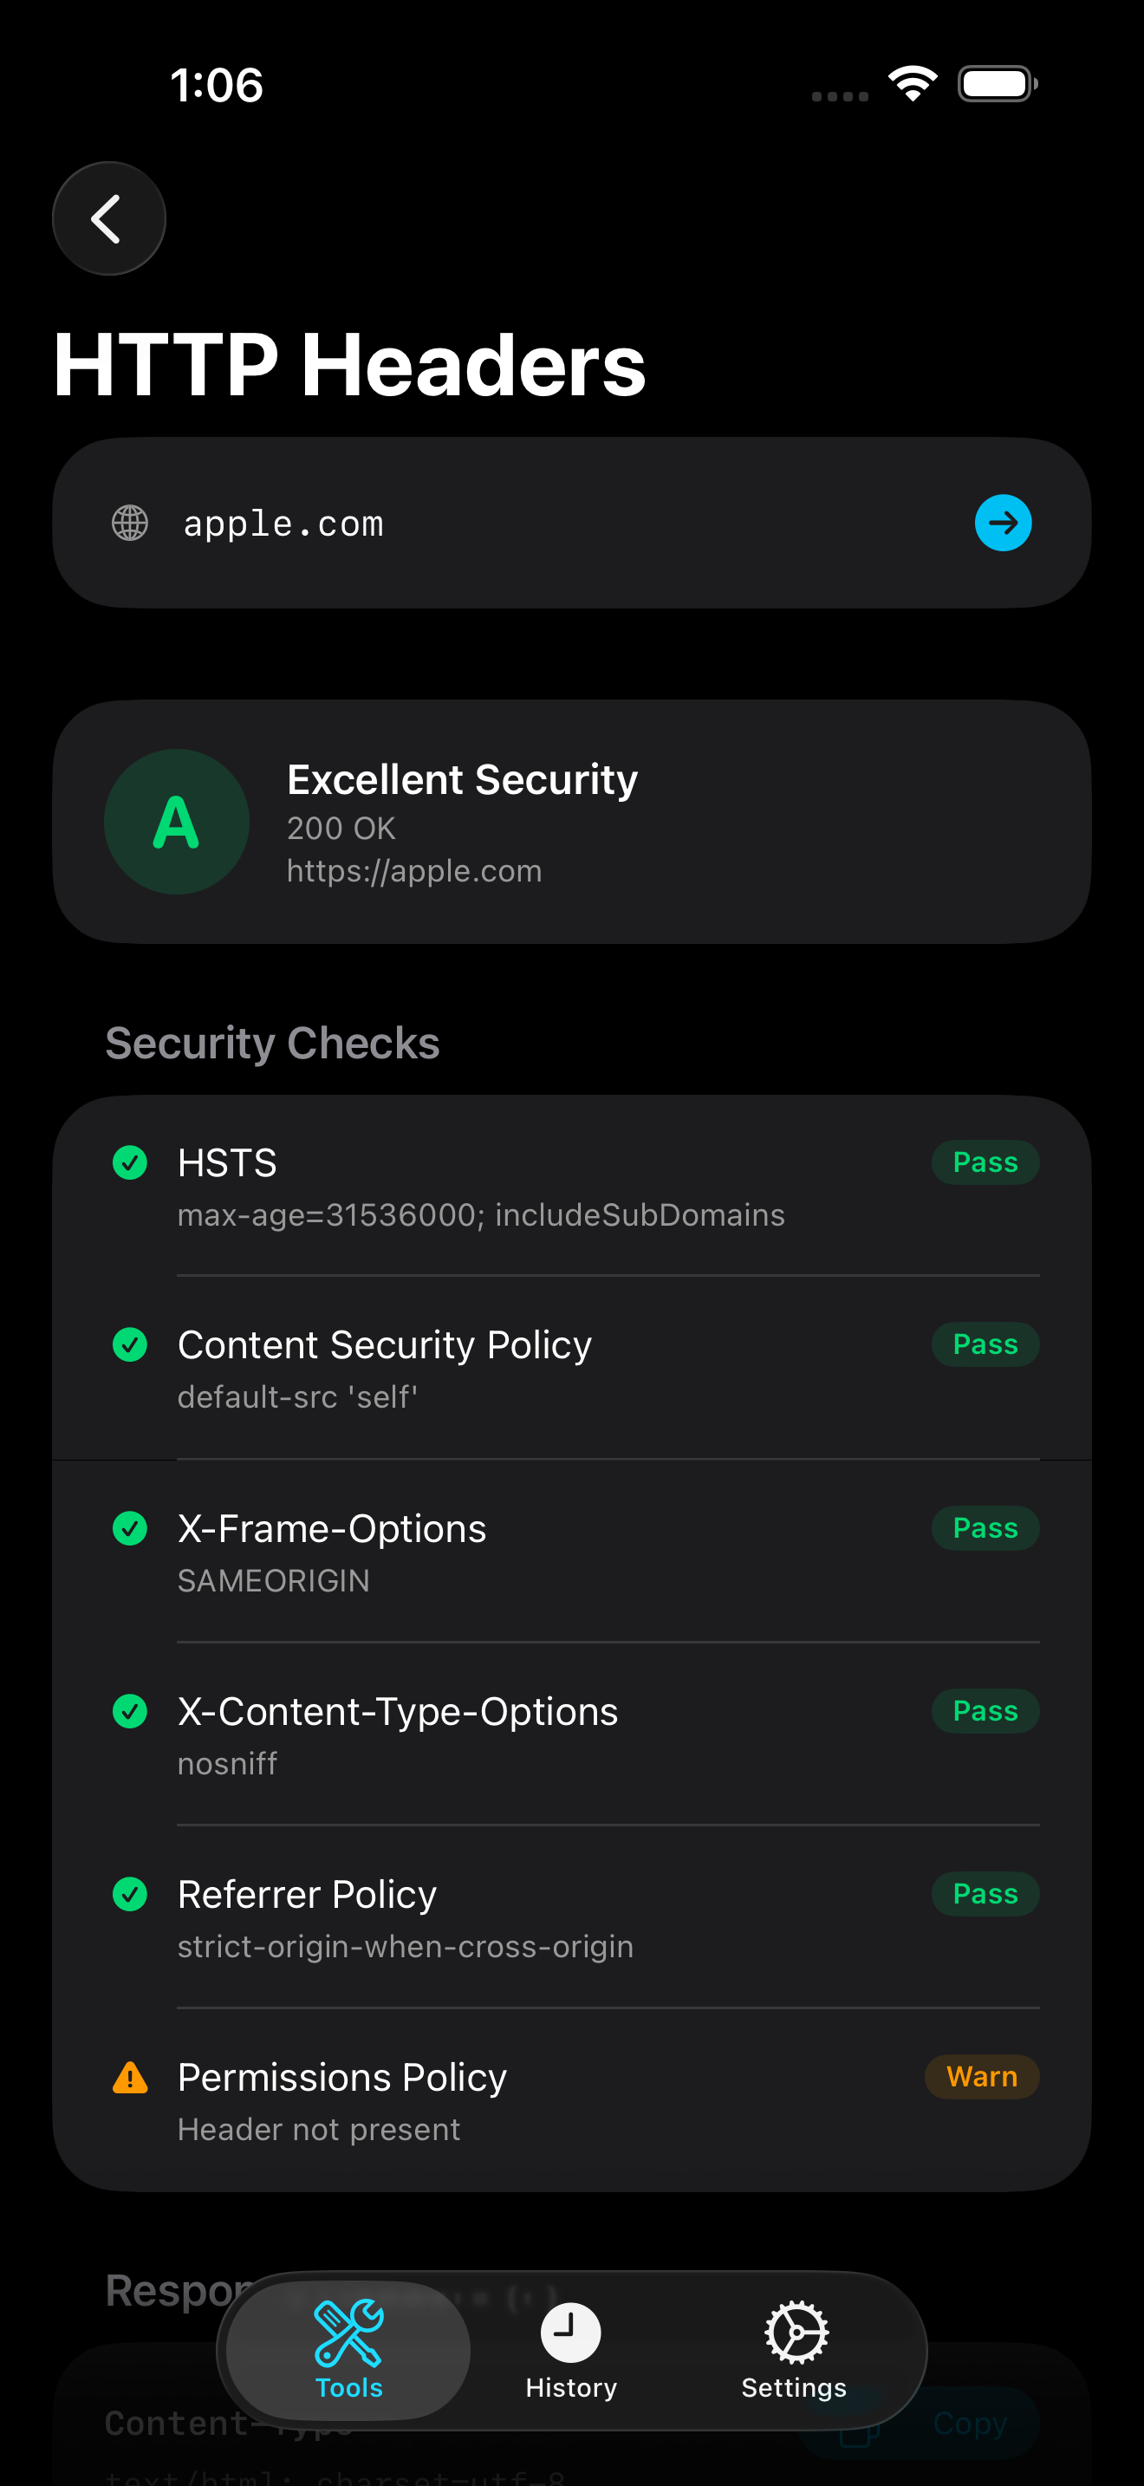Screen dimensions: 1144x2486
Task: Click X-Frame-Options green checkmark icon
Action: pyautogui.click(x=130, y=1529)
